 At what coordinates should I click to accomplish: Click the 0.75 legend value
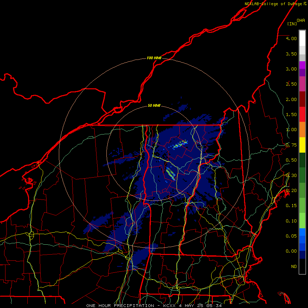[x=291, y=145]
